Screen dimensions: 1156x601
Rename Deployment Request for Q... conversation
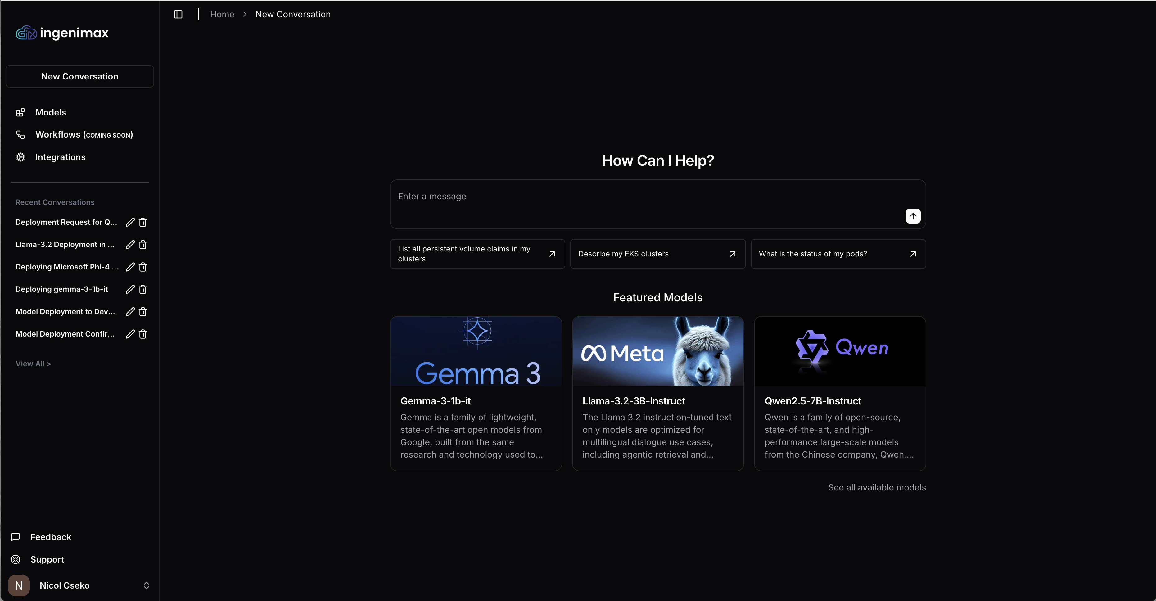(130, 222)
